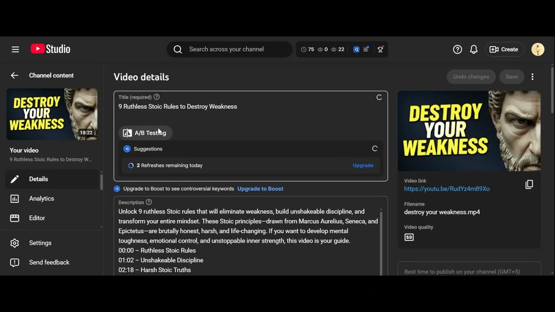Click the Description help question mark icon

[x=149, y=202]
